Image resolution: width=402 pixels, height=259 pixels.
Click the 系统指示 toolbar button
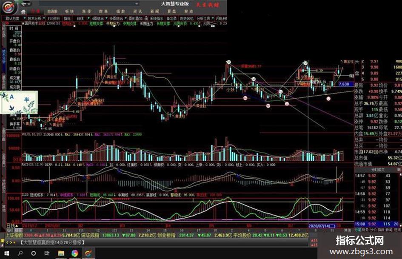157,18
